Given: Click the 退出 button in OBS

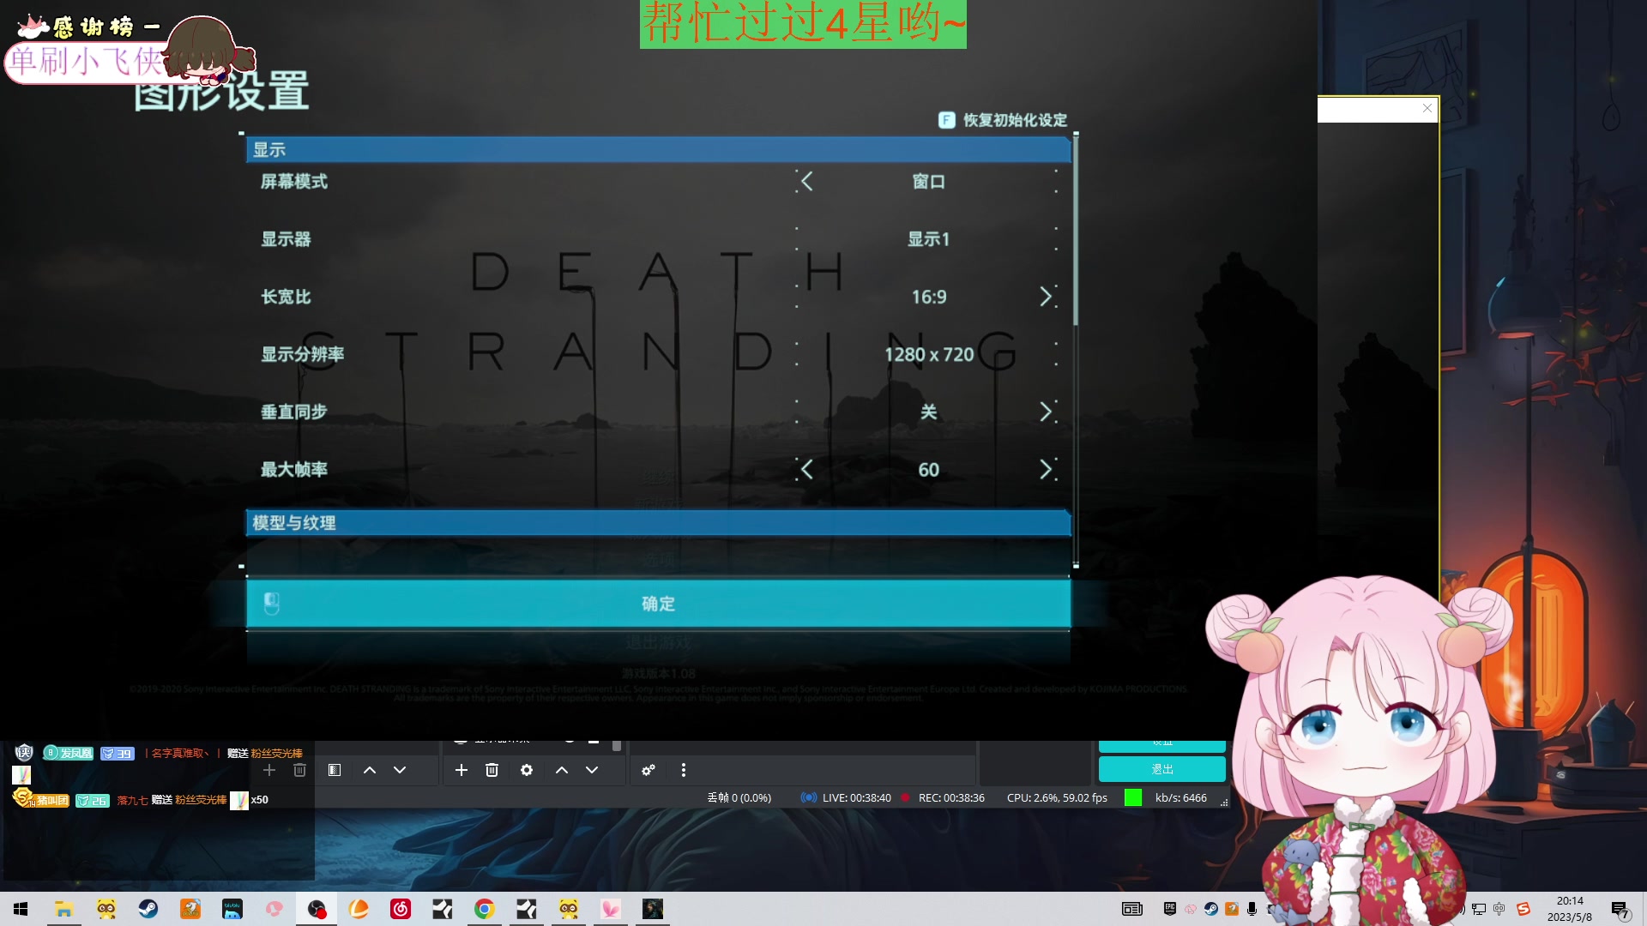Looking at the screenshot, I should 1162,769.
